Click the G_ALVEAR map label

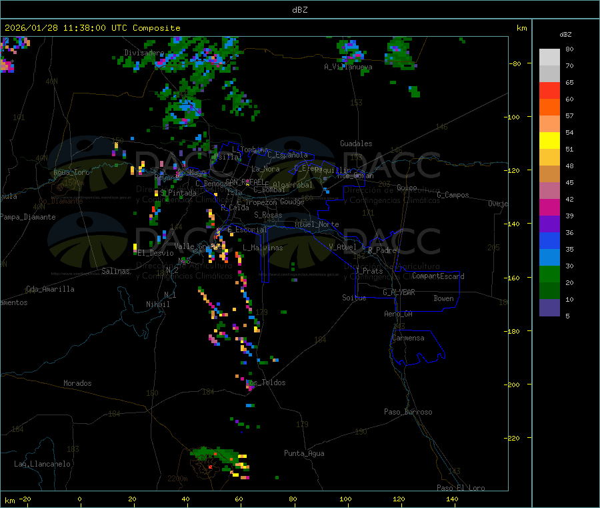(x=399, y=292)
